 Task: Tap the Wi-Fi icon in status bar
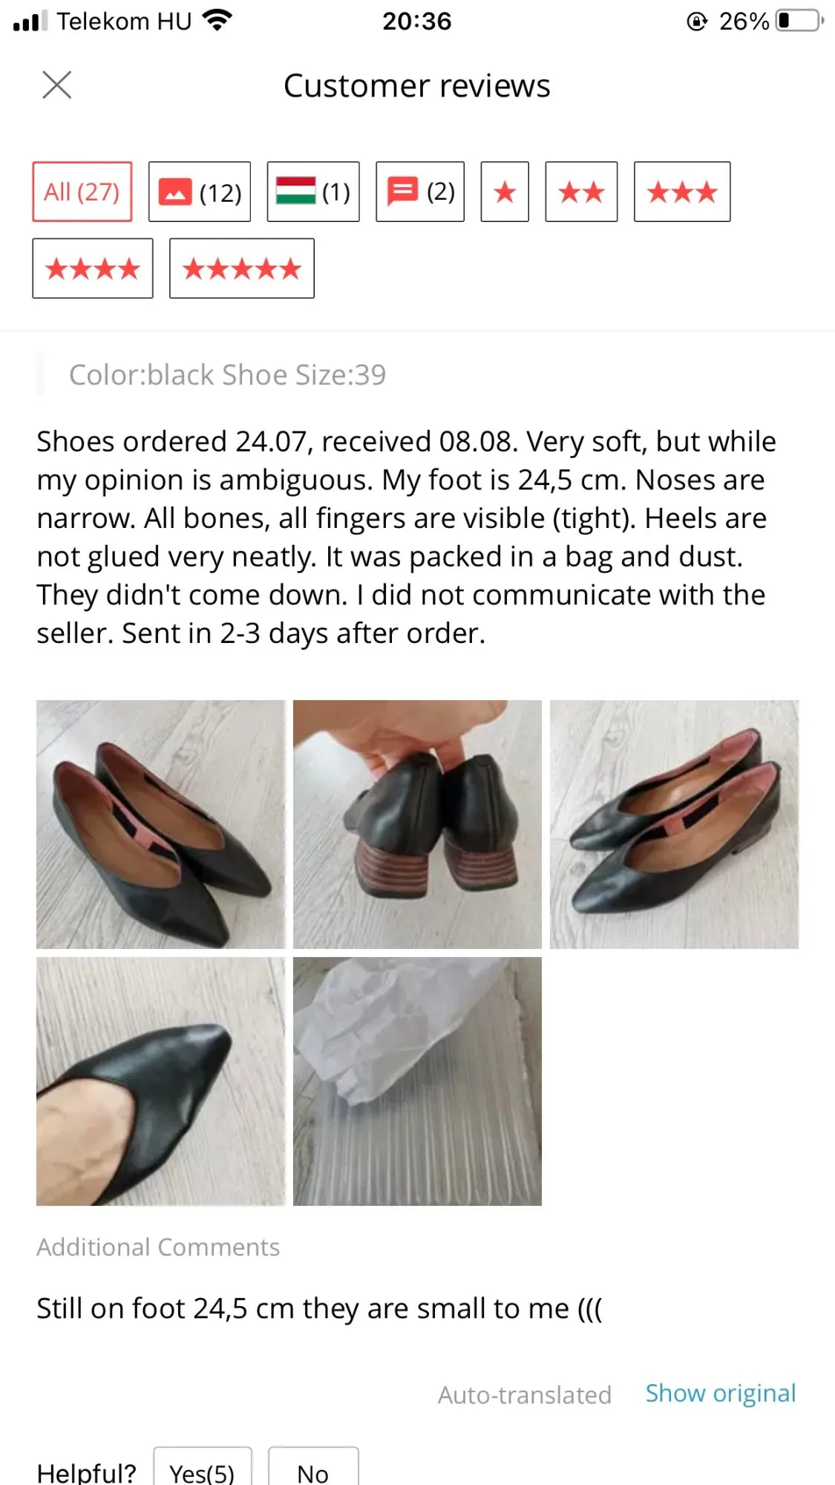[217, 21]
